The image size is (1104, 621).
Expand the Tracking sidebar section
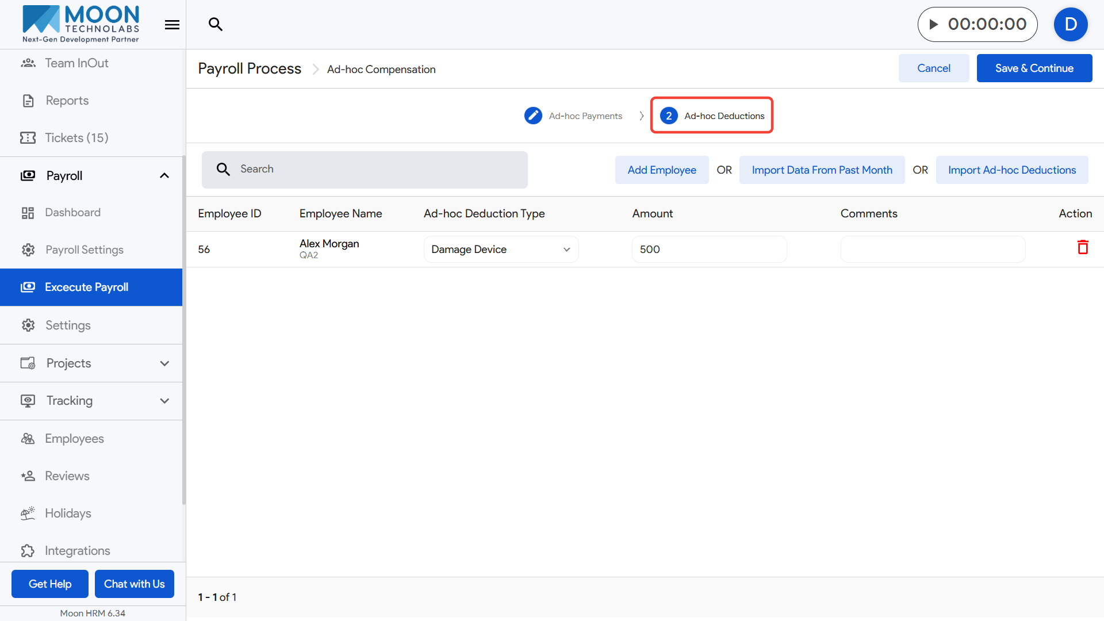(x=164, y=401)
